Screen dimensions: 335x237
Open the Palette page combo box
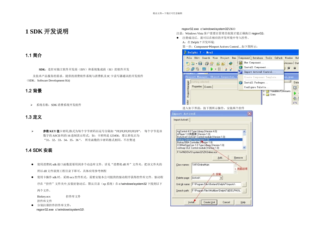(x=207, y=178)
